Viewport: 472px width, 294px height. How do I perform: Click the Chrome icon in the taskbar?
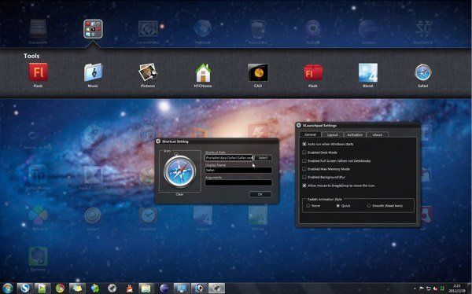coord(60,288)
